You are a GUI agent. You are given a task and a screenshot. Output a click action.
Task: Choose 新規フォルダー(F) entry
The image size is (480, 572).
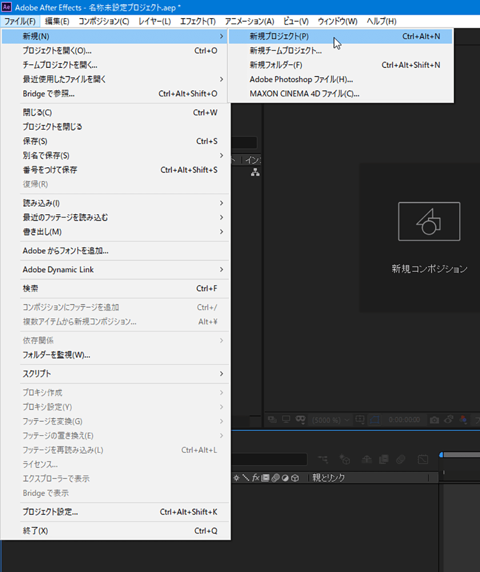(340, 65)
